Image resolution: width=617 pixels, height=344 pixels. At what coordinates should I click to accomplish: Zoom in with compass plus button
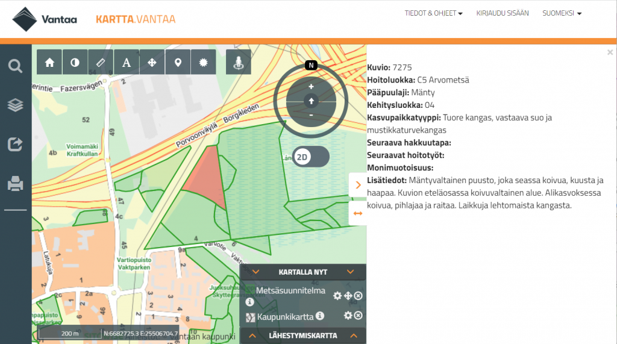point(311,87)
